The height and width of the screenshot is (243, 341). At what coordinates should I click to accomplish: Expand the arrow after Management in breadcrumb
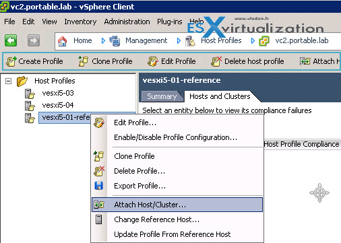tap(179, 41)
